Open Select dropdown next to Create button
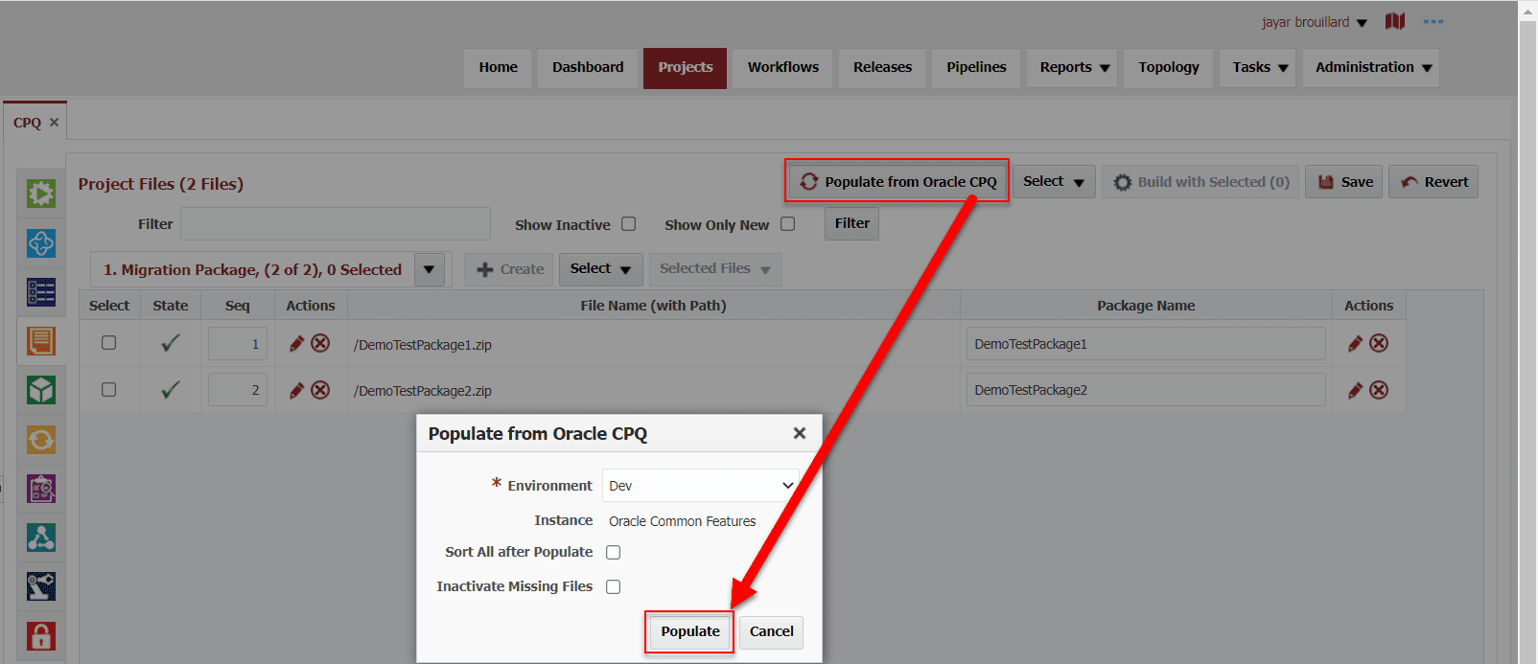 coord(600,269)
